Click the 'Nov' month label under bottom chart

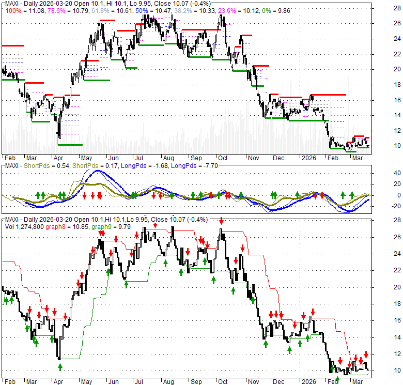pyautogui.click(x=253, y=382)
